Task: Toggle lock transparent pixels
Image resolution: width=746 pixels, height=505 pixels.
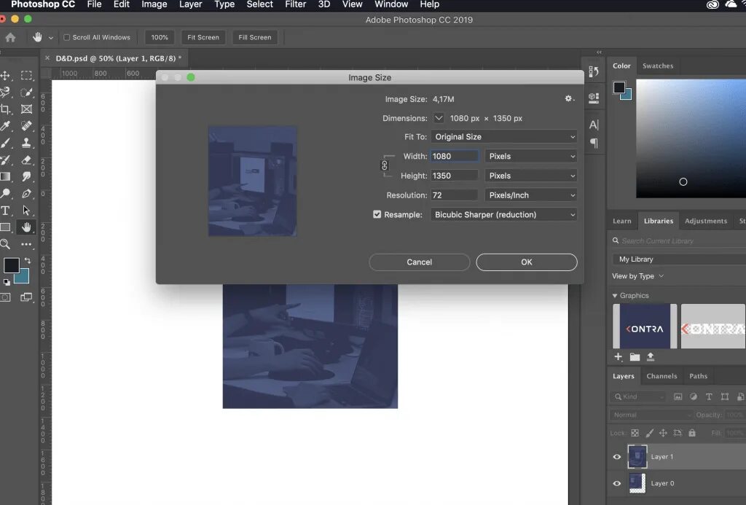Action: 635,433
